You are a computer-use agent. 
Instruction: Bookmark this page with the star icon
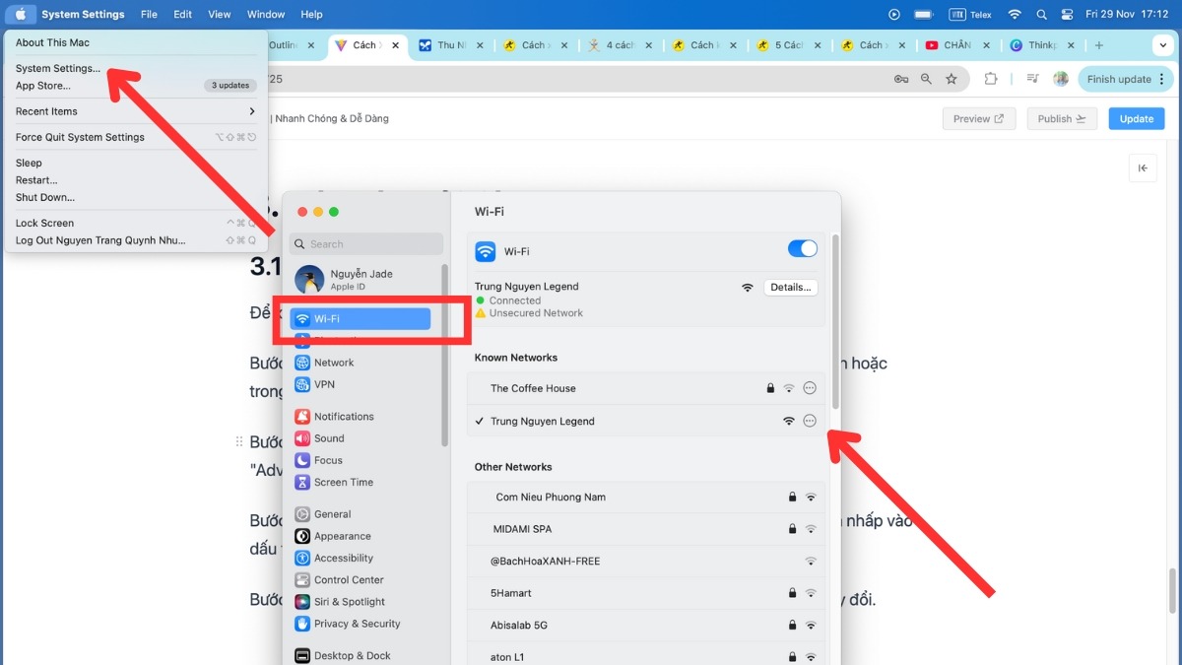[952, 79]
